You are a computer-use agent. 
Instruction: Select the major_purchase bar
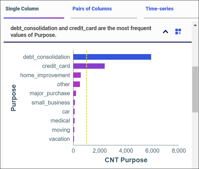point(75,93)
